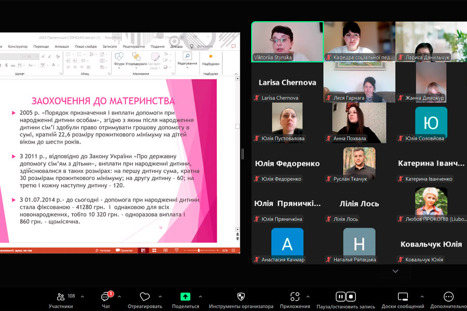Click the green Поделиться share icon
The width and height of the screenshot is (467, 311).
[x=185, y=297]
